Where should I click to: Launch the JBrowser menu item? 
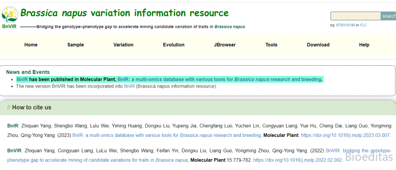225,45
